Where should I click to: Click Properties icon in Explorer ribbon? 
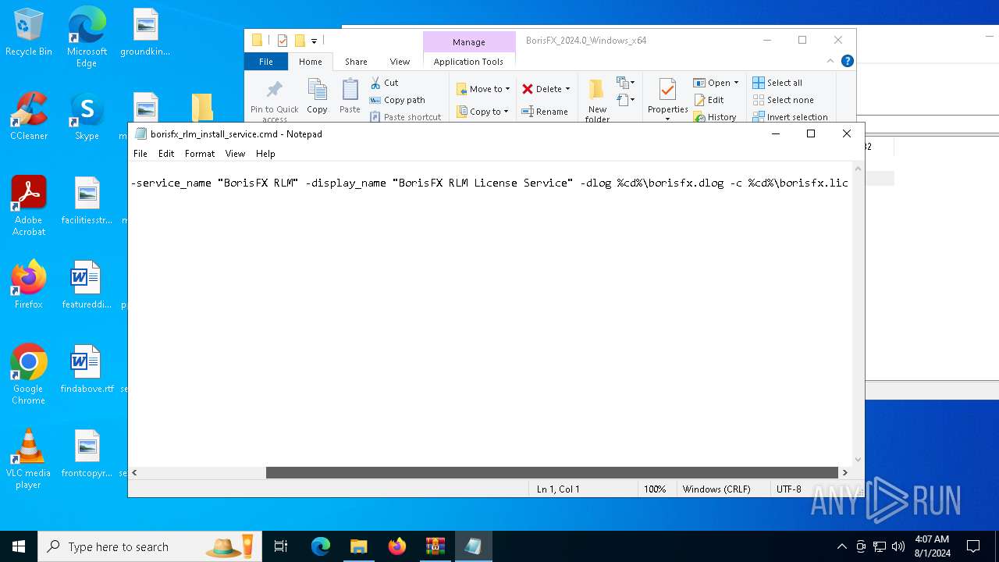[x=667, y=89]
